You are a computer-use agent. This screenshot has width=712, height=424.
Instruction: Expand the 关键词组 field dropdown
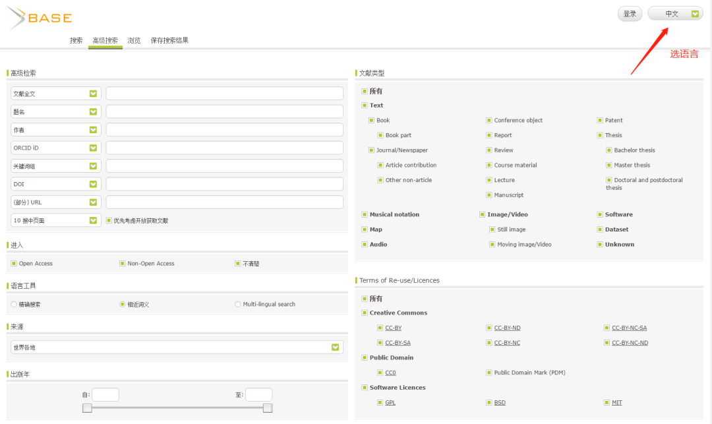tap(55, 166)
